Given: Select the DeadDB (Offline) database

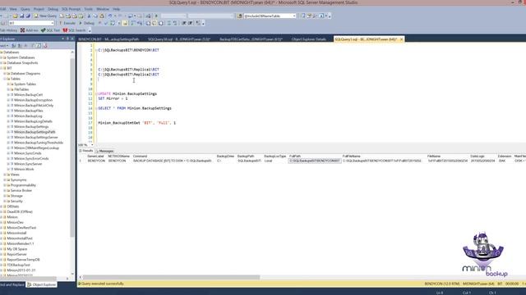Looking at the screenshot, I should pos(20,211).
